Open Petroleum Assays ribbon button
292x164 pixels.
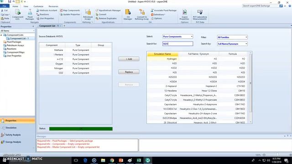(x=88, y=14)
